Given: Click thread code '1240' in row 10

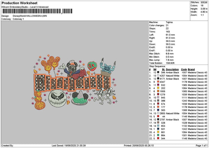Looking at the screenshot, I should pos(184,101).
